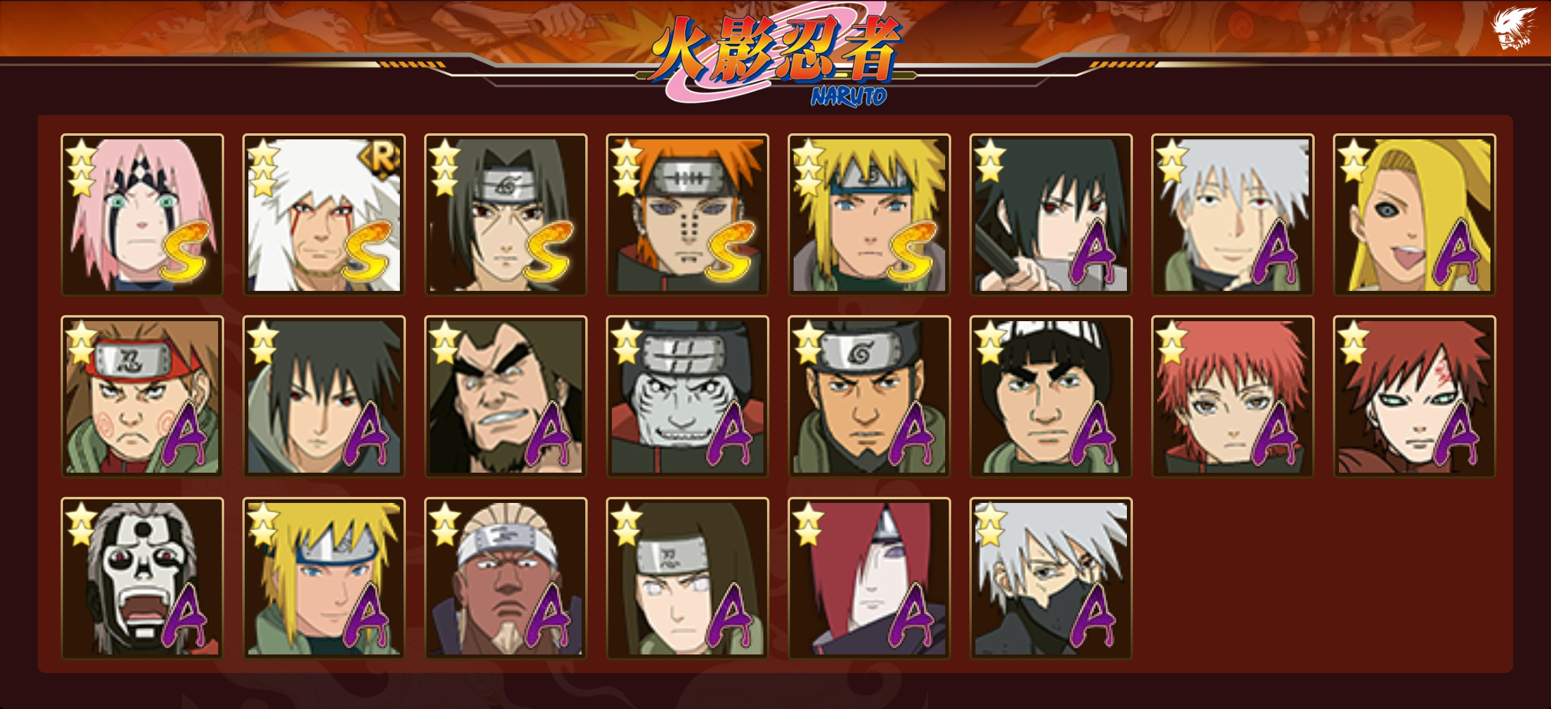This screenshot has width=1551, height=709.
Task: Pick the skull-masked Hidan A-rank card
Action: [x=142, y=578]
